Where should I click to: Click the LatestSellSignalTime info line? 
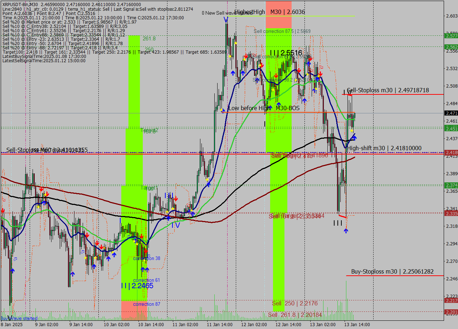coord(44,61)
